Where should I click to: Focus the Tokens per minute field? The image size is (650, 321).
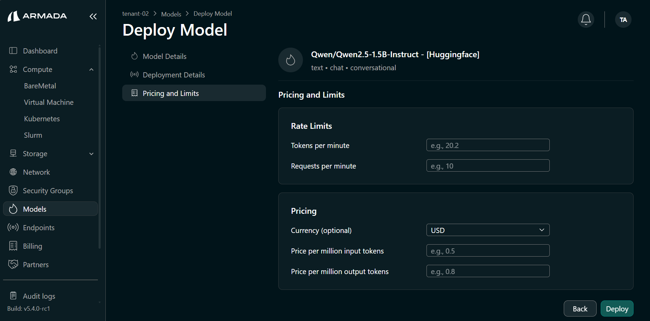coord(488,145)
